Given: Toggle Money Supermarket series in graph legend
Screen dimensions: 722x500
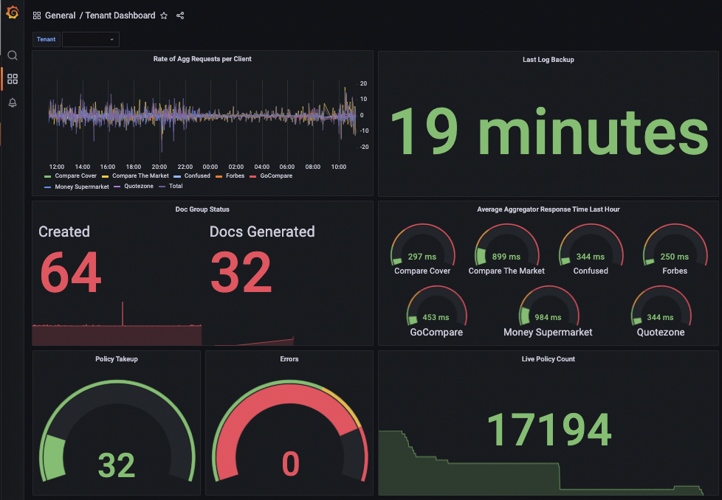Looking at the screenshot, I should (82, 187).
